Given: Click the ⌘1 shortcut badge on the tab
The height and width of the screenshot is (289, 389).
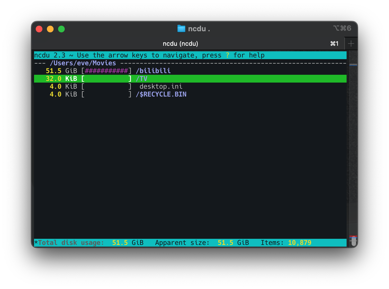Looking at the screenshot, I should tap(334, 44).
